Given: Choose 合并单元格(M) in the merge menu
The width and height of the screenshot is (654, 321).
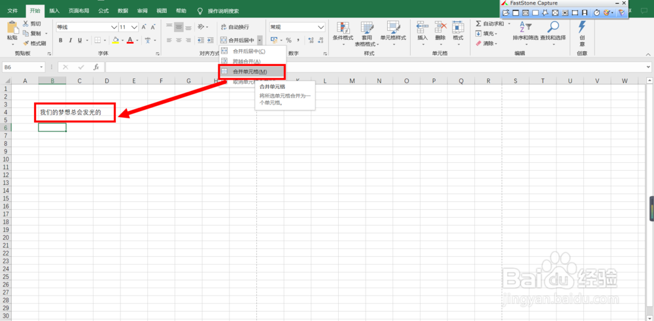Looking at the screenshot, I should point(252,72).
